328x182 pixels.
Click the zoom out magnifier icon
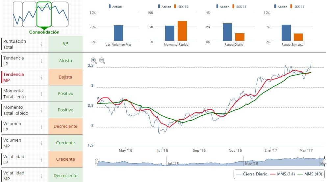point(102,60)
